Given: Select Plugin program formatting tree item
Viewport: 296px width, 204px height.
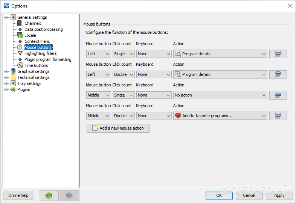Looking at the screenshot, I should [x=48, y=59].
